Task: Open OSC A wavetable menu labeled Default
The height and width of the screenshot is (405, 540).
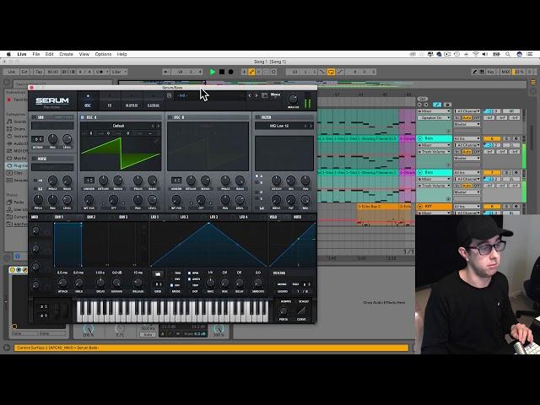Action: pyautogui.click(x=118, y=126)
